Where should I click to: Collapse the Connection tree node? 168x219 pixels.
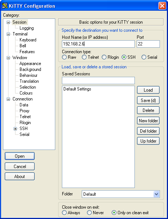8,99
